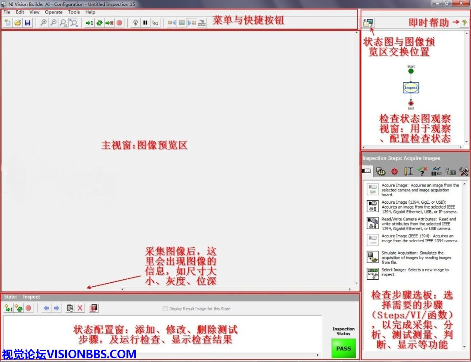Click the green PASS inspection status indicator
This screenshot has height=362, width=471.
pyautogui.click(x=343, y=348)
